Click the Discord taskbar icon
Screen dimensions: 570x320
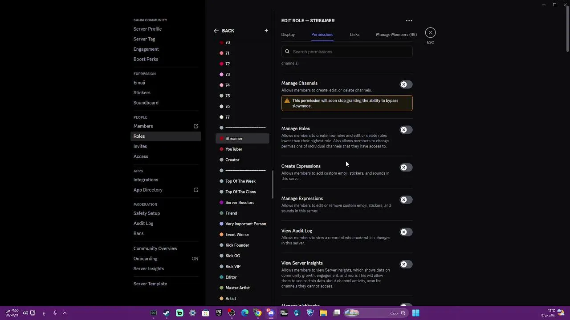click(271, 313)
